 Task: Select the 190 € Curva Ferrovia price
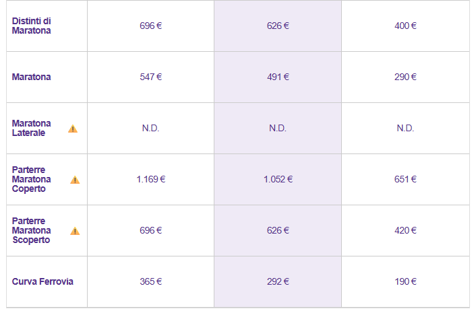click(x=405, y=281)
